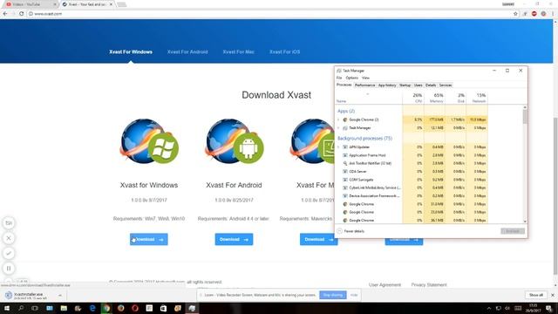Screen dimensions: 558x314
Task: Sort processes by the Network column
Action: [x=477, y=98]
